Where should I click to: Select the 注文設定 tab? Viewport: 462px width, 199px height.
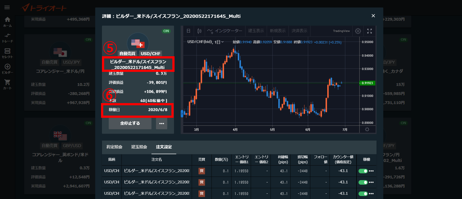(x=164, y=147)
